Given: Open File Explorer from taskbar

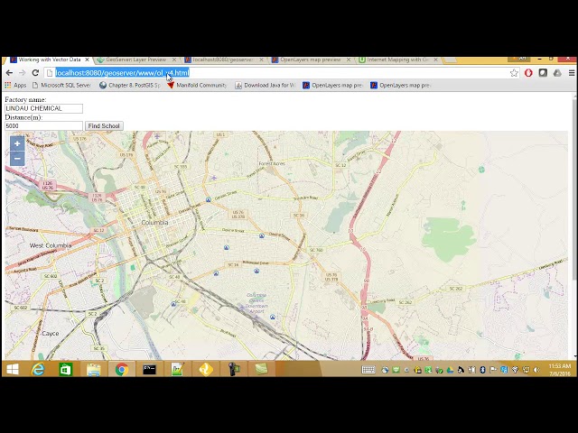Looking at the screenshot, I should point(94,369).
